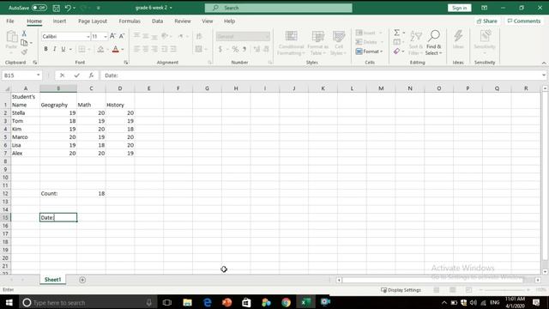Click the Format Painter brush icon
The height and width of the screenshot is (309, 549).
(24, 52)
